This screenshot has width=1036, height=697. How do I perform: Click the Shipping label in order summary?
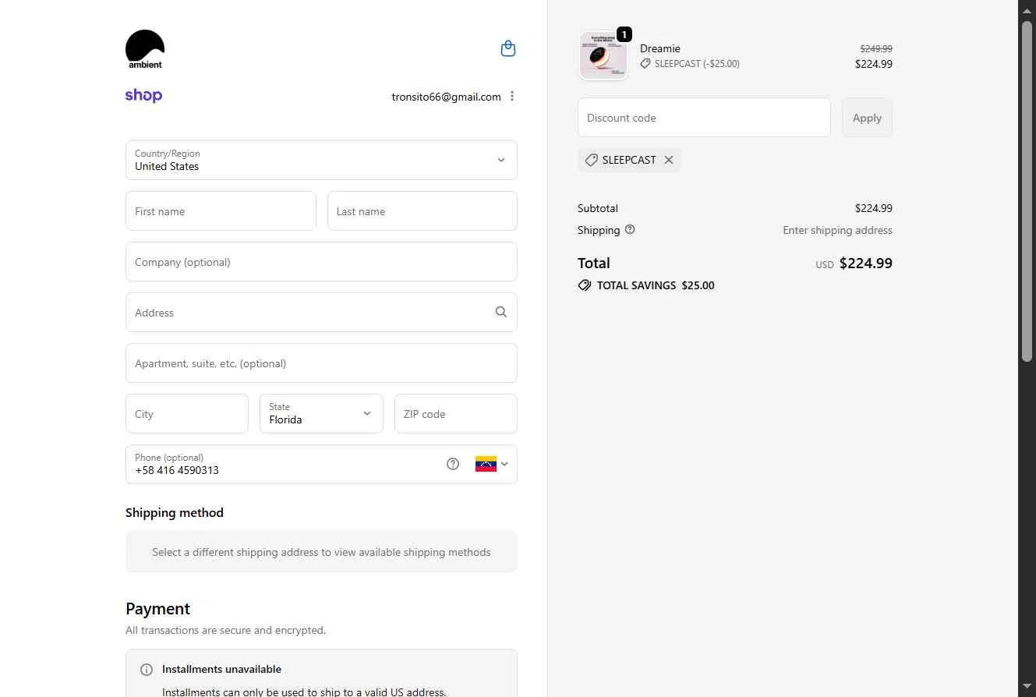pos(599,230)
